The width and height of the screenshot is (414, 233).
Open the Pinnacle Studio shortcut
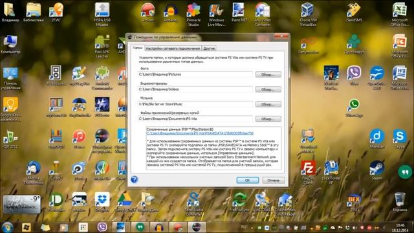[x=193, y=14]
